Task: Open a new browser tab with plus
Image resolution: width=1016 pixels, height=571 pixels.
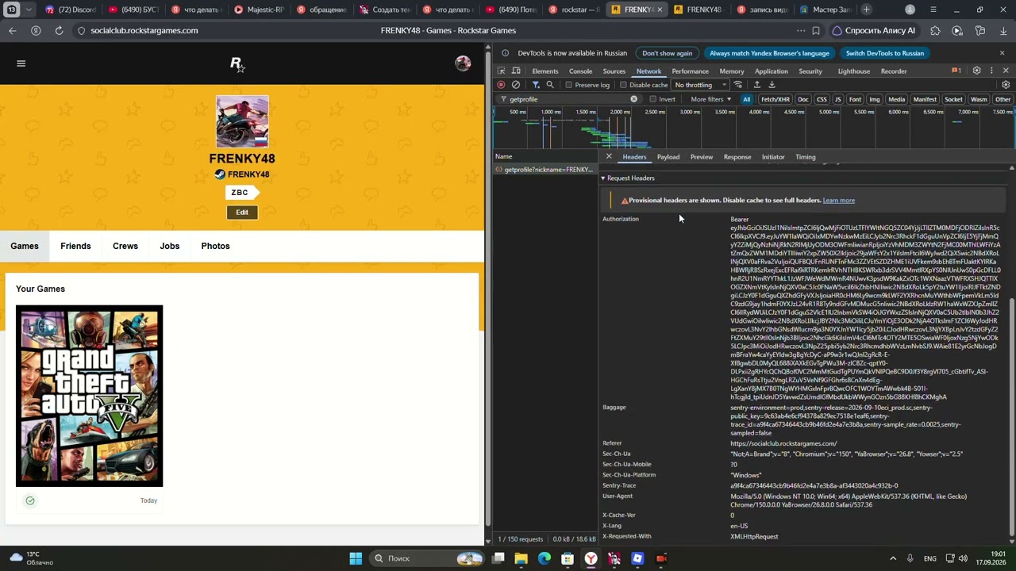Action: (x=866, y=10)
